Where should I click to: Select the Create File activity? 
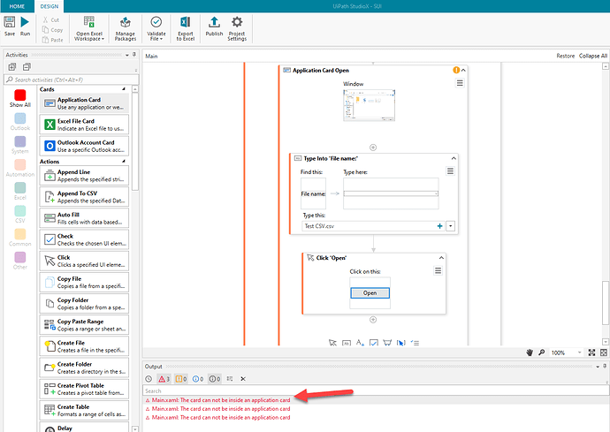point(84,346)
